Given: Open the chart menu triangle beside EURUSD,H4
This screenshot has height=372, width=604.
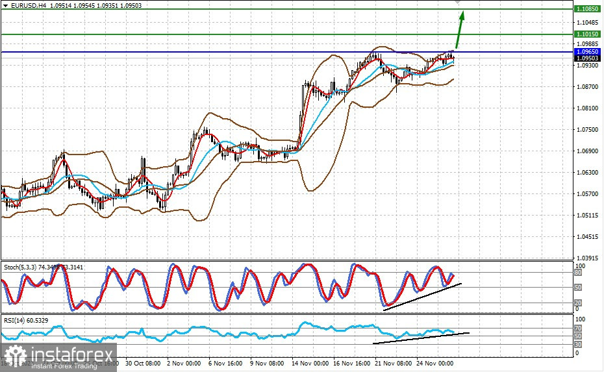Looking at the screenshot, I should pos(5,6).
